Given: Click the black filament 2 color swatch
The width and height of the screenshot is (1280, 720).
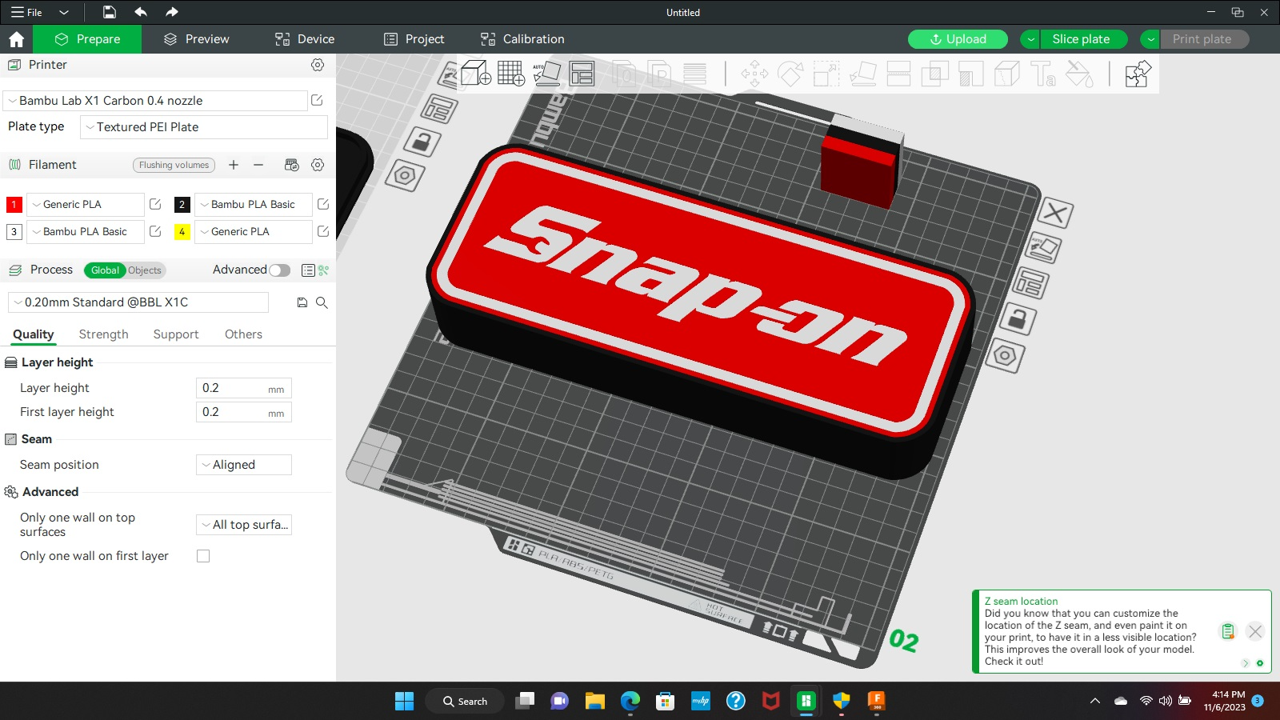Looking at the screenshot, I should click(182, 205).
